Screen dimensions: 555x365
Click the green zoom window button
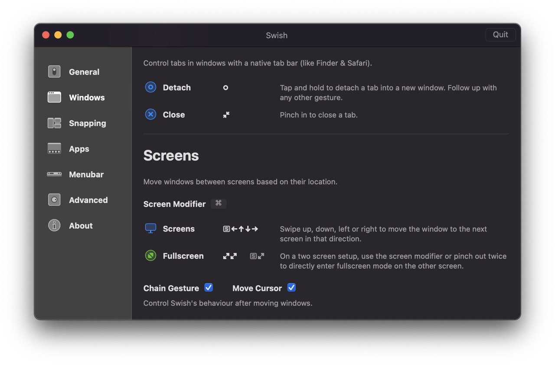tap(70, 35)
